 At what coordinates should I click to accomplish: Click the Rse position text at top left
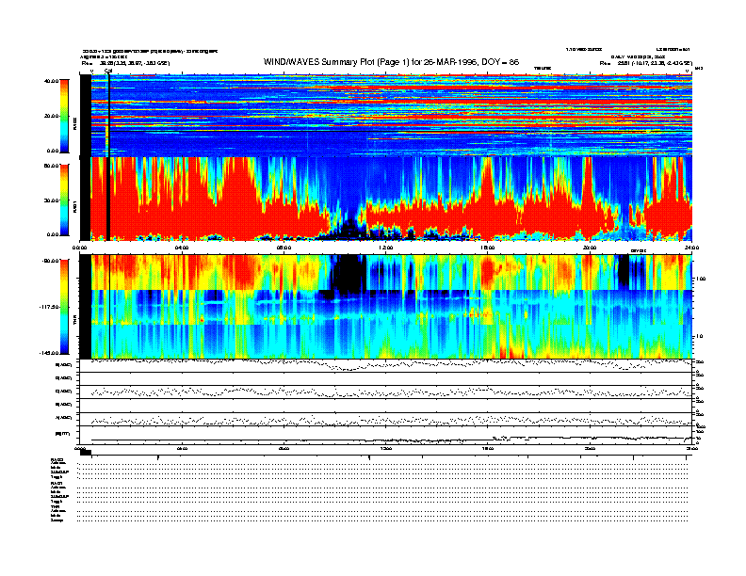click(x=125, y=63)
